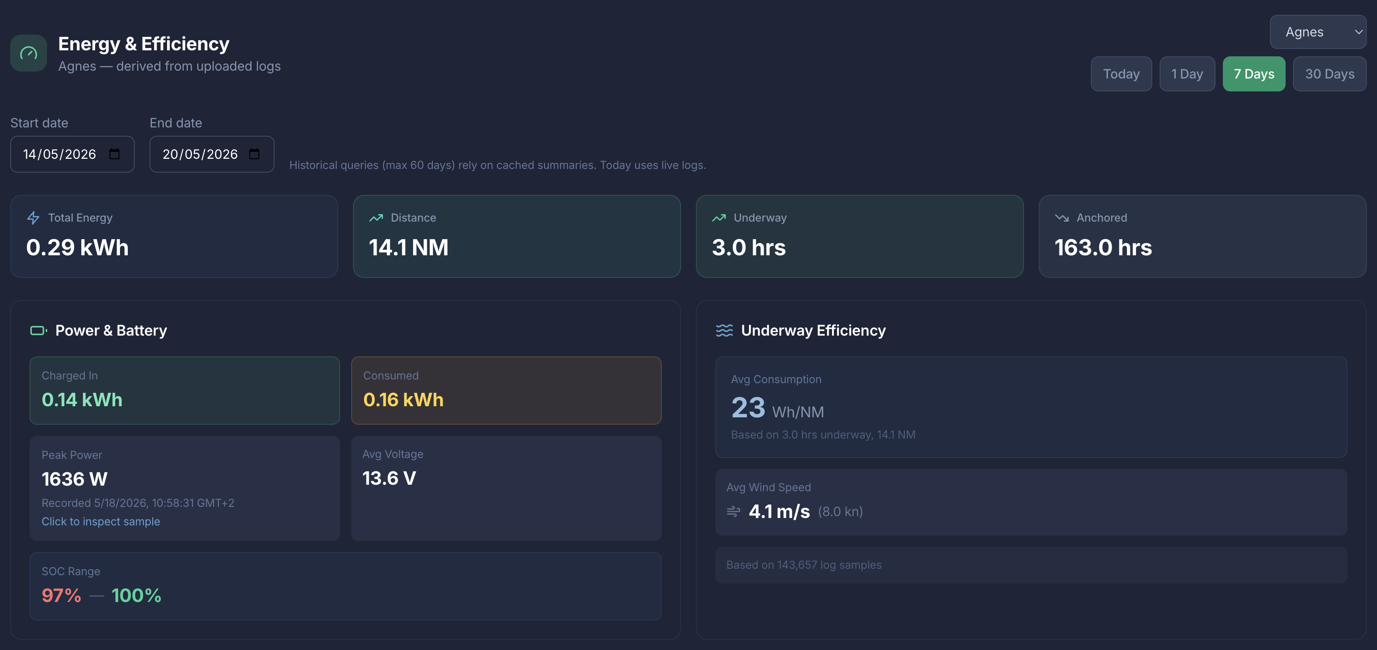Click the Avg Voltage 13.6 V value
The image size is (1377, 650).
(x=389, y=478)
